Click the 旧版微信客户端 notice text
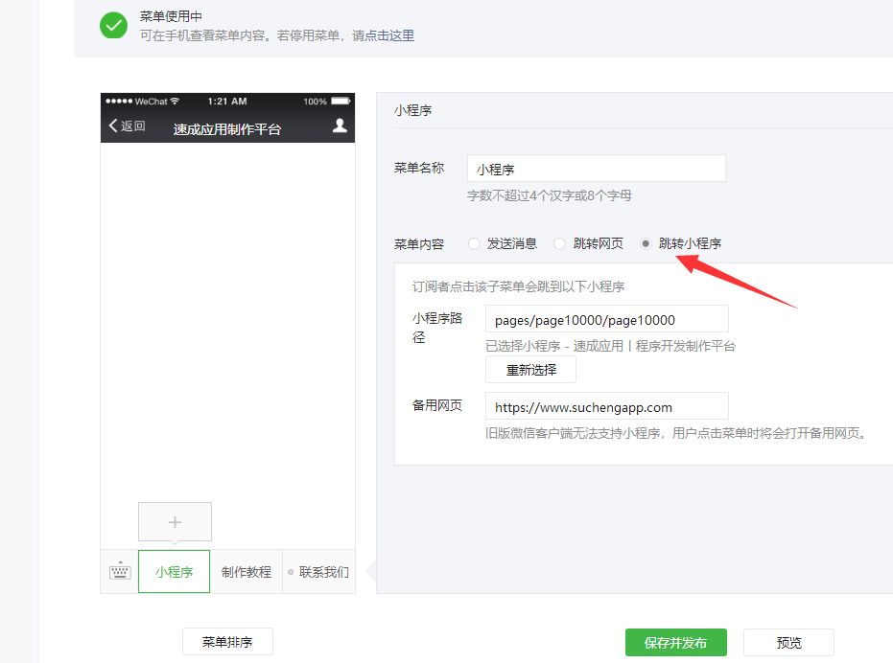The height and width of the screenshot is (663, 893). click(676, 433)
